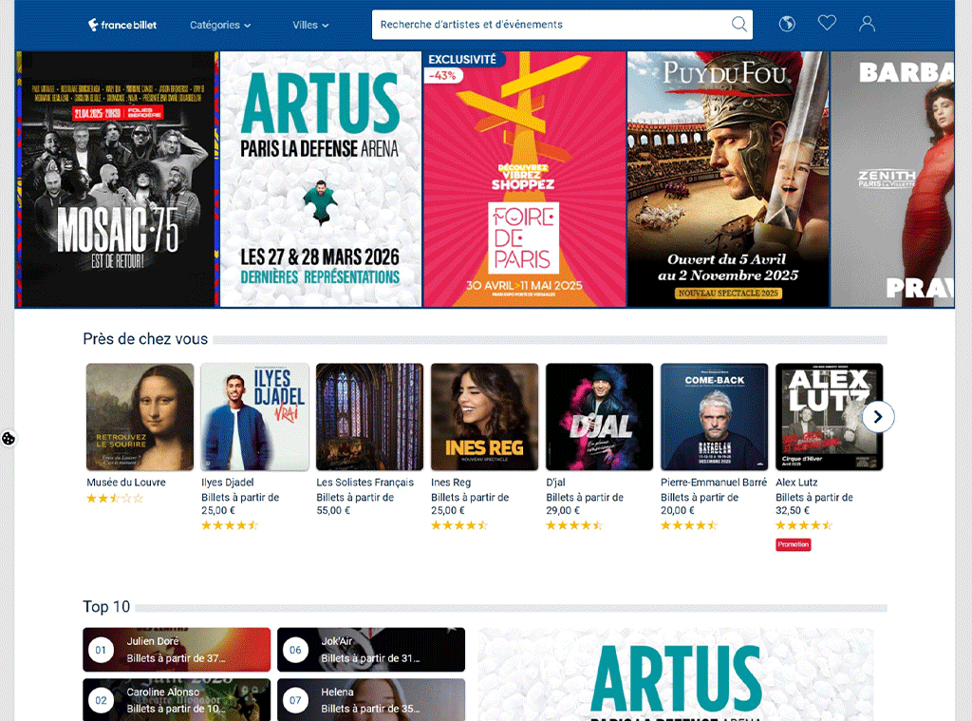Viewport: 972px width, 721px height.
Task: Click the search magnifier icon
Action: (x=738, y=25)
